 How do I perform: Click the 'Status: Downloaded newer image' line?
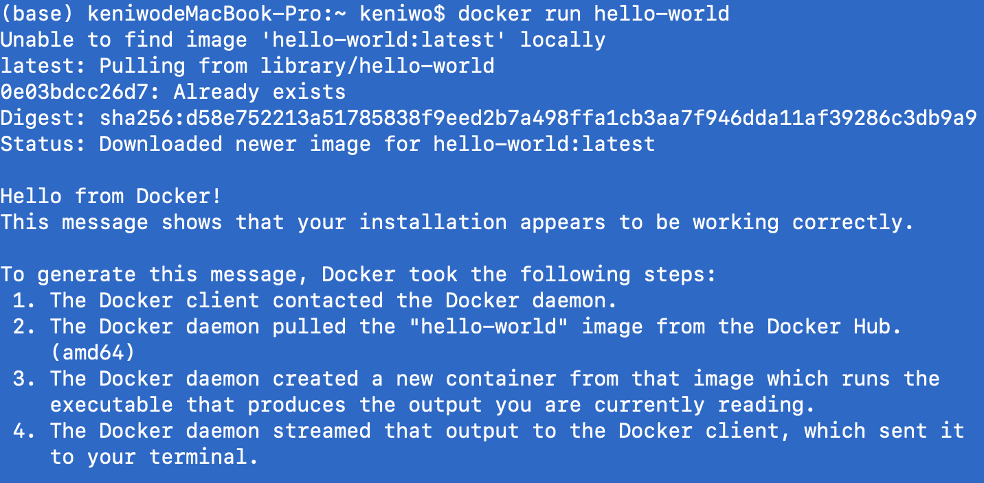point(327,144)
